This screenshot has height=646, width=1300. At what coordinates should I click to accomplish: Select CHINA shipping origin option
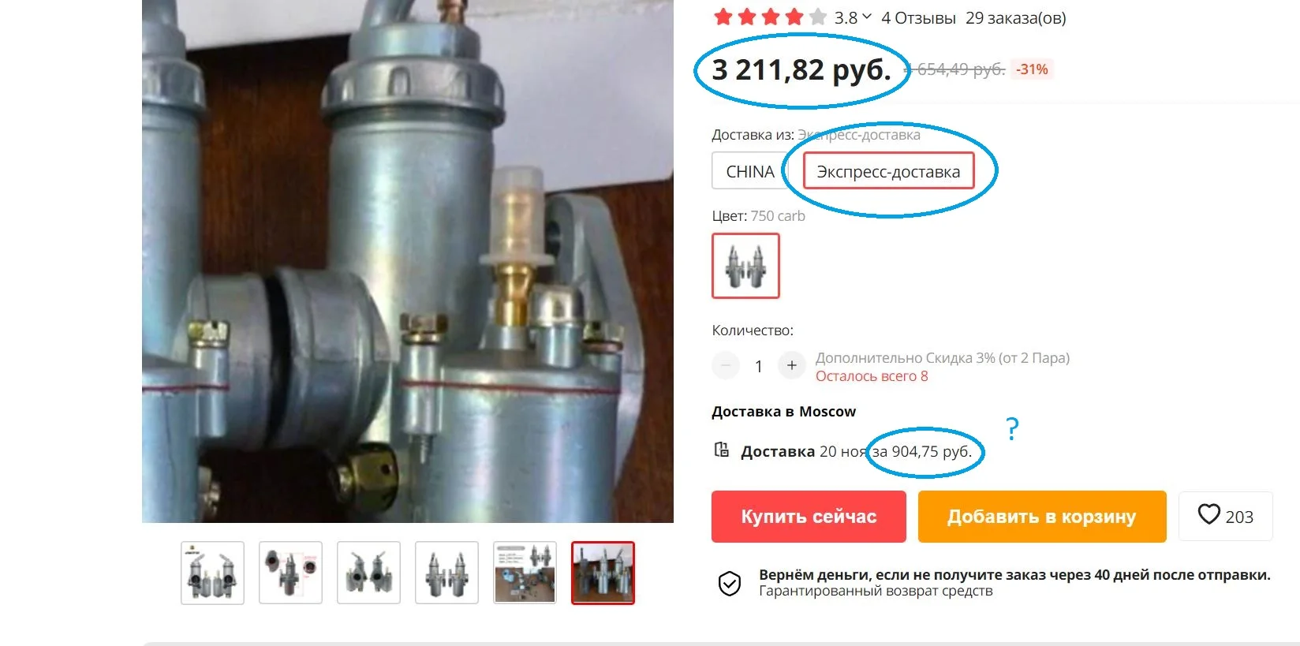[750, 171]
